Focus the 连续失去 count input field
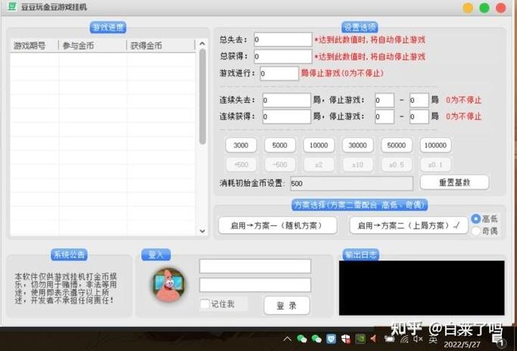Viewport: 517px width, 351px height. [x=287, y=100]
